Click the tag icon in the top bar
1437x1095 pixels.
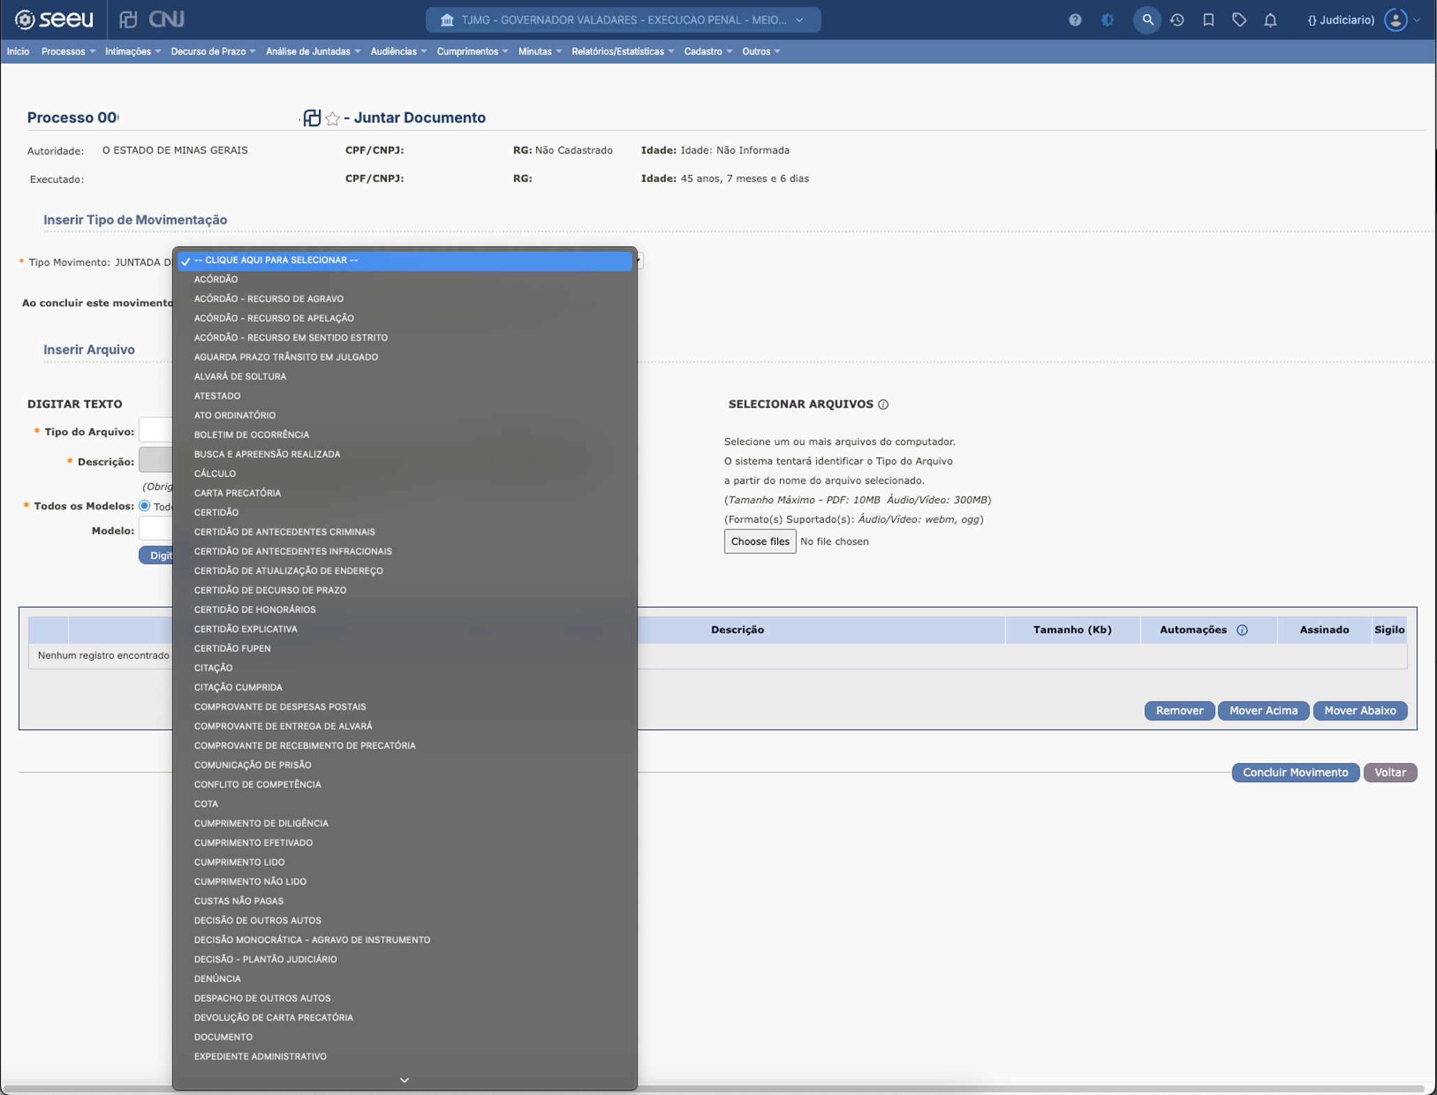point(1240,20)
